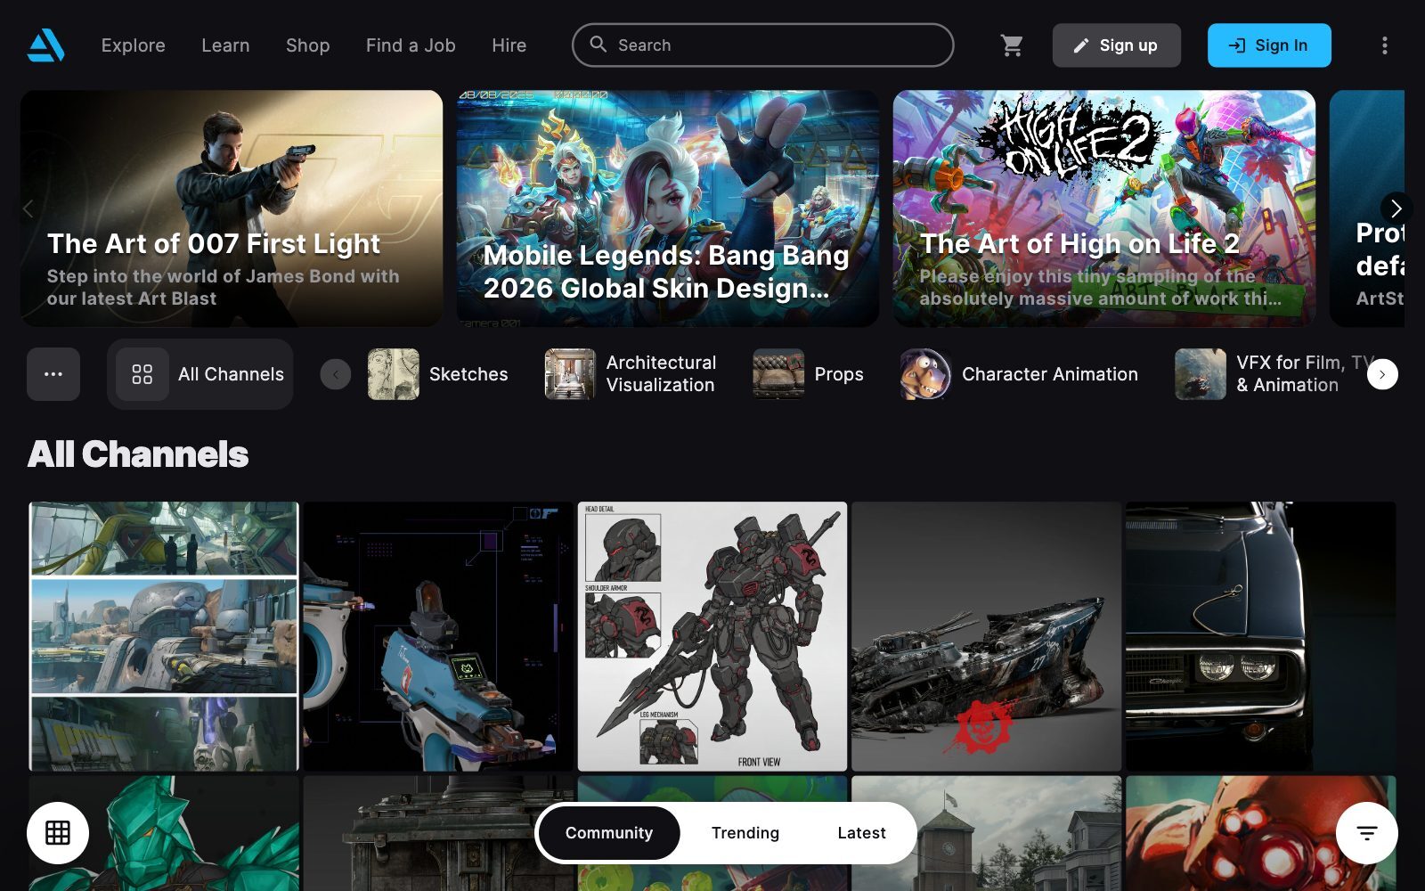Open The Art of High on Life 2 banner
1425x891 pixels.
(x=1104, y=208)
